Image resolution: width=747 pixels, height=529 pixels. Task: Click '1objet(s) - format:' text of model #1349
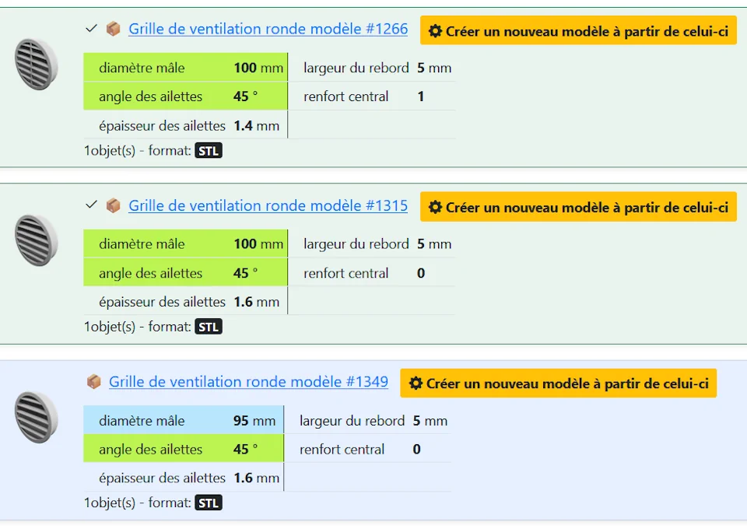click(138, 503)
